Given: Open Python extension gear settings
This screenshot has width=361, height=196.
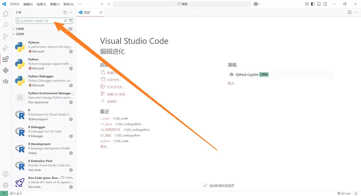Looking at the screenshot, I should tap(71, 68).
